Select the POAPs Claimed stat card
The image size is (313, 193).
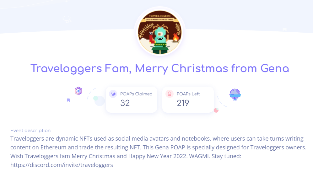132,99
